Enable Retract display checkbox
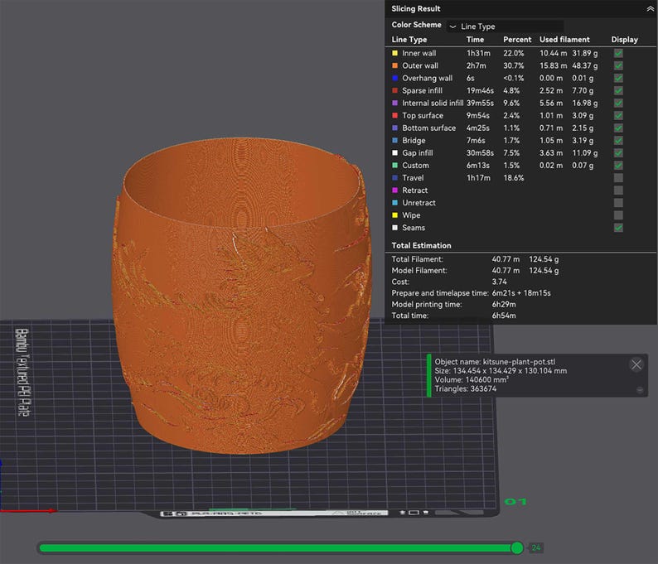Image resolution: width=658 pixels, height=564 pixels. point(618,190)
